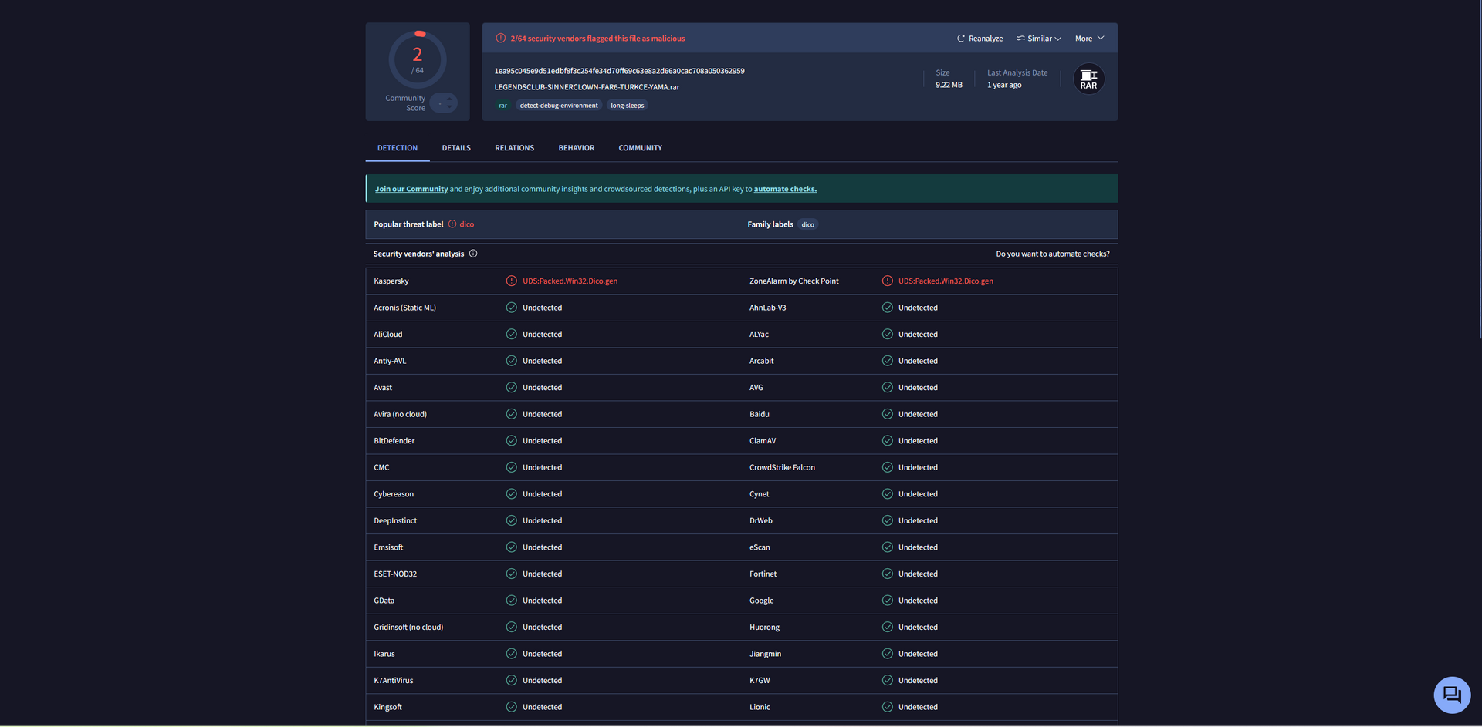Click the Avast undetected check icon

click(x=511, y=388)
